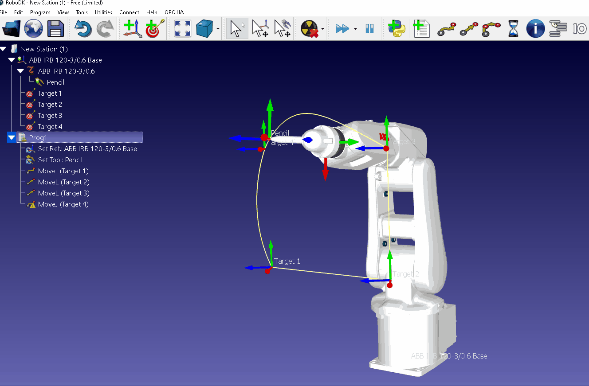Open the File menu

coord(3,12)
